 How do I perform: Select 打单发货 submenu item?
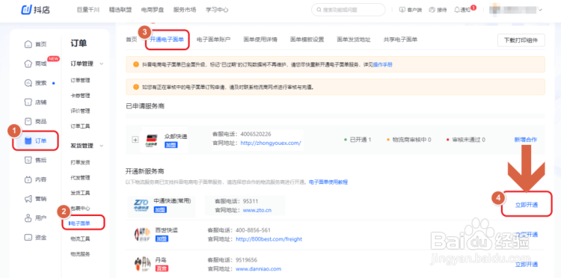[x=81, y=163]
